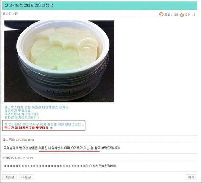Image resolution: width=202 pixels, height=183 pixels.
Task: Go to next post via 다음글
Action: click(x=26, y=177)
